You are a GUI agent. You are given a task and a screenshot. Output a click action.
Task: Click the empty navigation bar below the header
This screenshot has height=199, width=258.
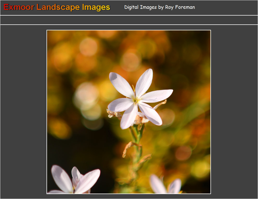click(x=129, y=20)
